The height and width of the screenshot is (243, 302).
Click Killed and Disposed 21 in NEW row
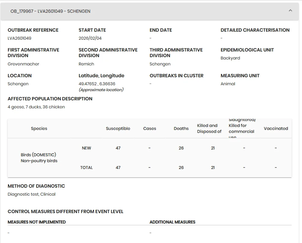pyautogui.click(x=213, y=148)
